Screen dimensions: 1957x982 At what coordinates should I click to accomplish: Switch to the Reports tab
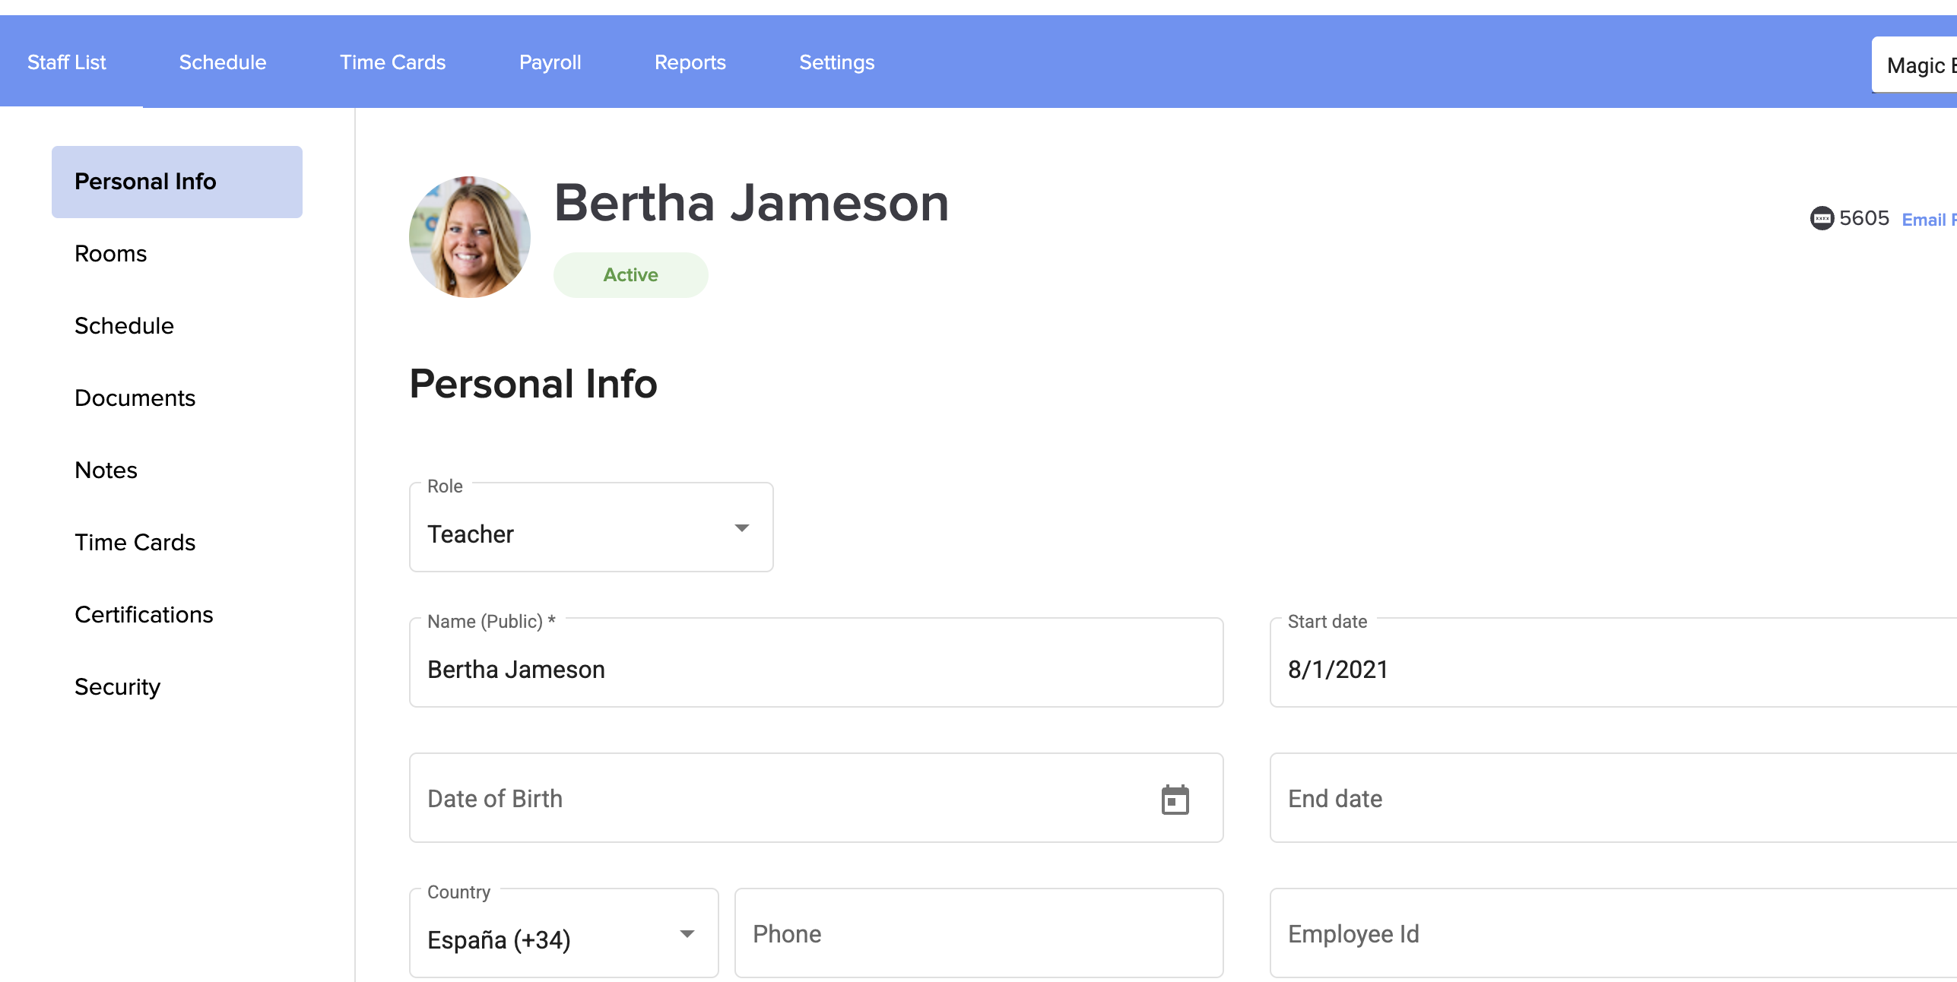pyautogui.click(x=690, y=62)
